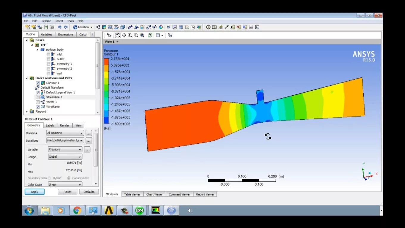Collapse the Cases tree node
Viewport: 405px width, 228px height.
click(27, 40)
